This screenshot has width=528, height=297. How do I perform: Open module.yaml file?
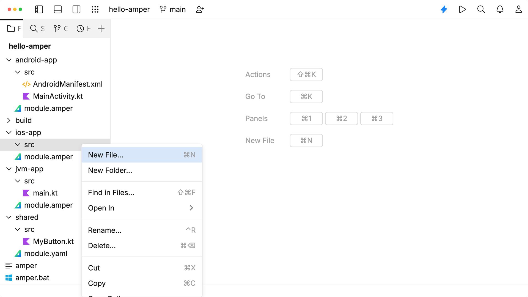coord(46,254)
